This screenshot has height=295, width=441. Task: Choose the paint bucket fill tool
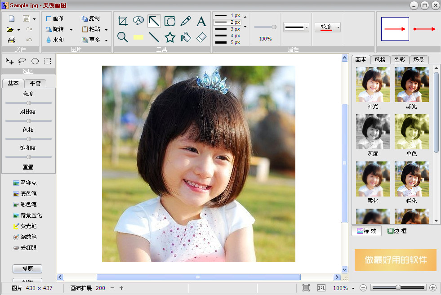point(186,37)
